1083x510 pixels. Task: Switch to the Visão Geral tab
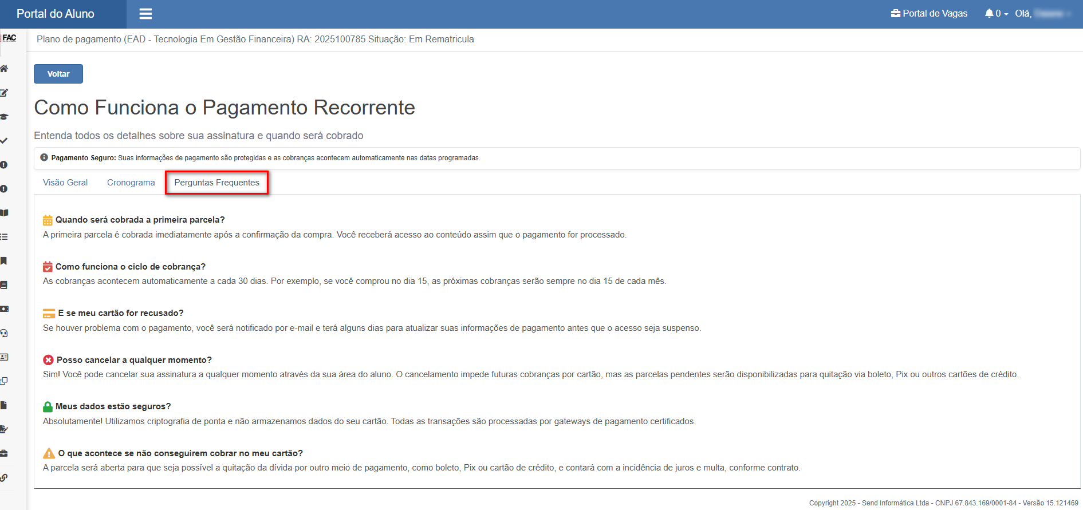coord(65,183)
